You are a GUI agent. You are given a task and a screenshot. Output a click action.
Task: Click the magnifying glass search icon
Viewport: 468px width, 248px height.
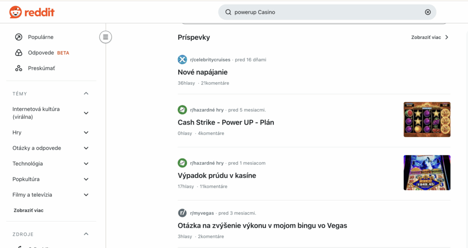click(x=228, y=12)
